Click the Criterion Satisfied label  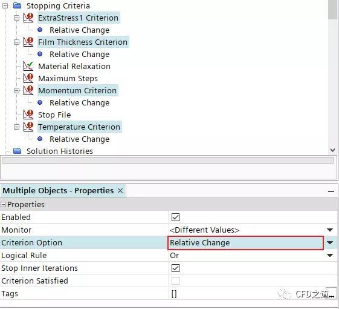pos(34,281)
